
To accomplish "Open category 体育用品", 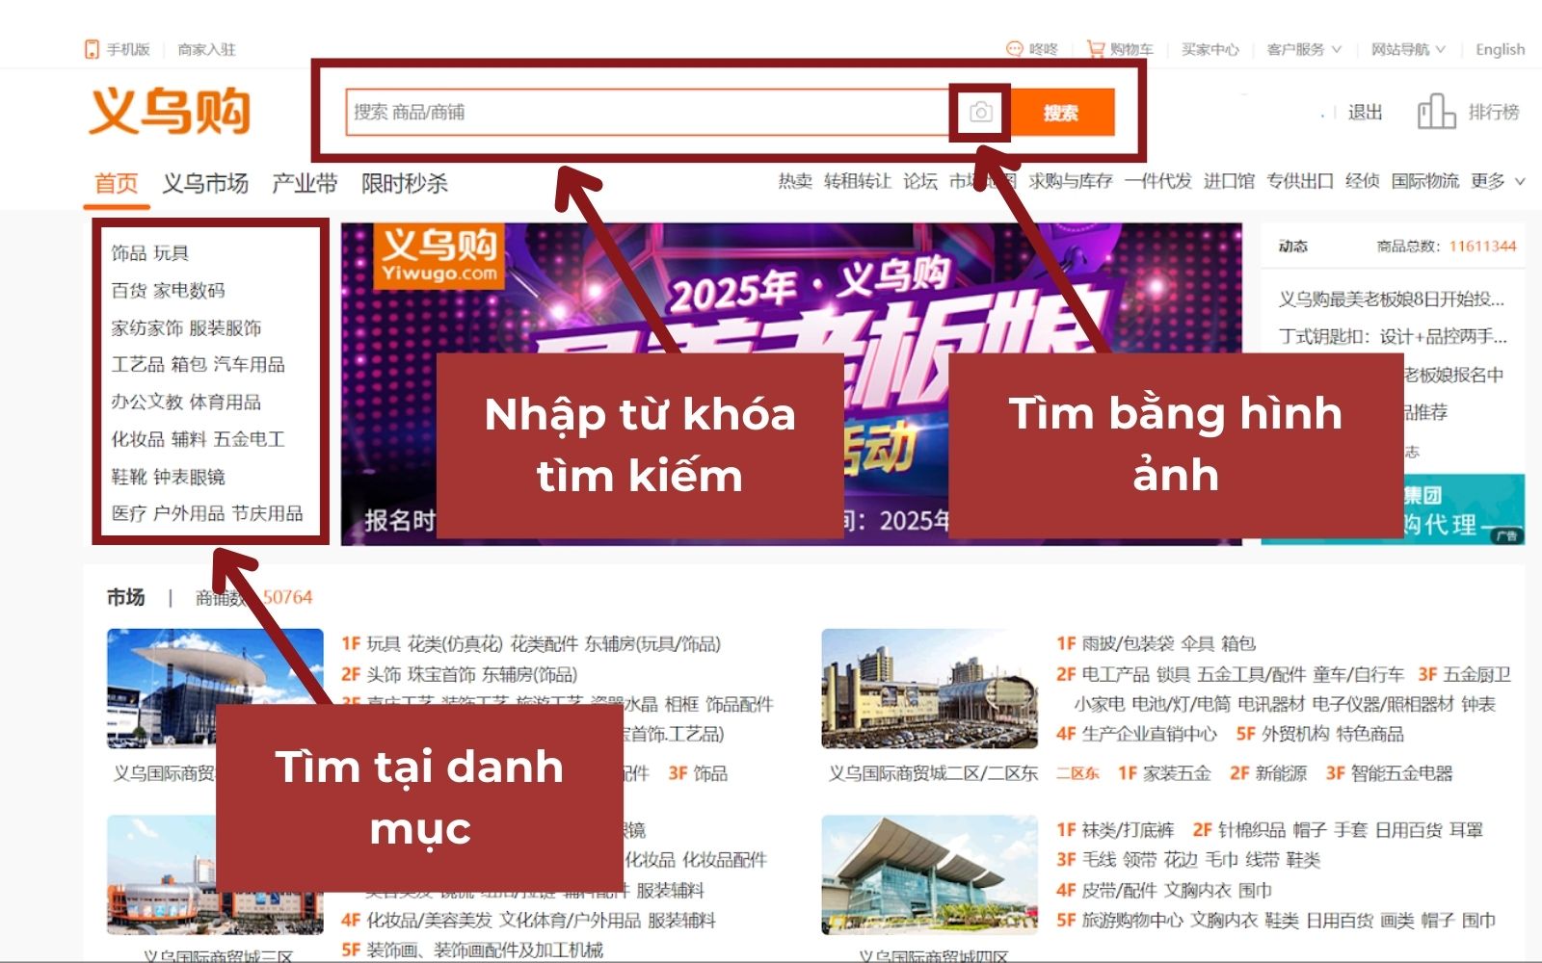I will click(x=226, y=403).
